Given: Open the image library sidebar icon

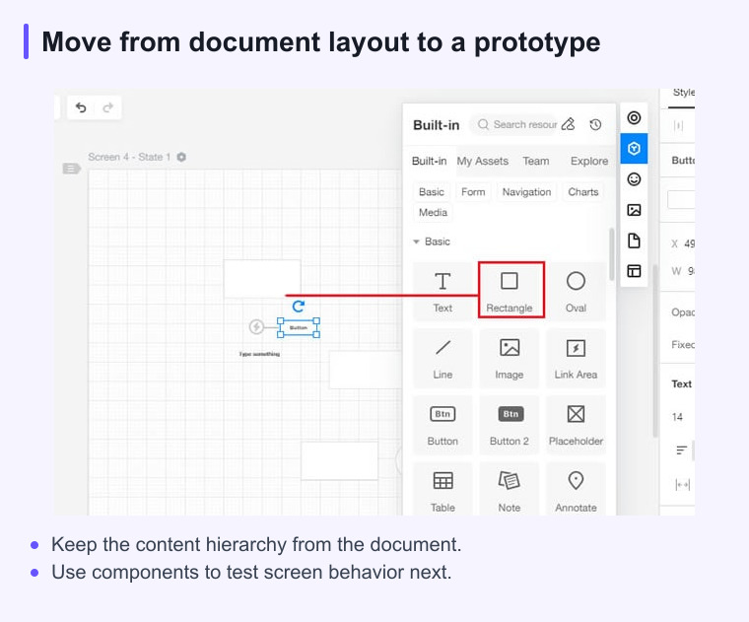Looking at the screenshot, I should coord(634,210).
